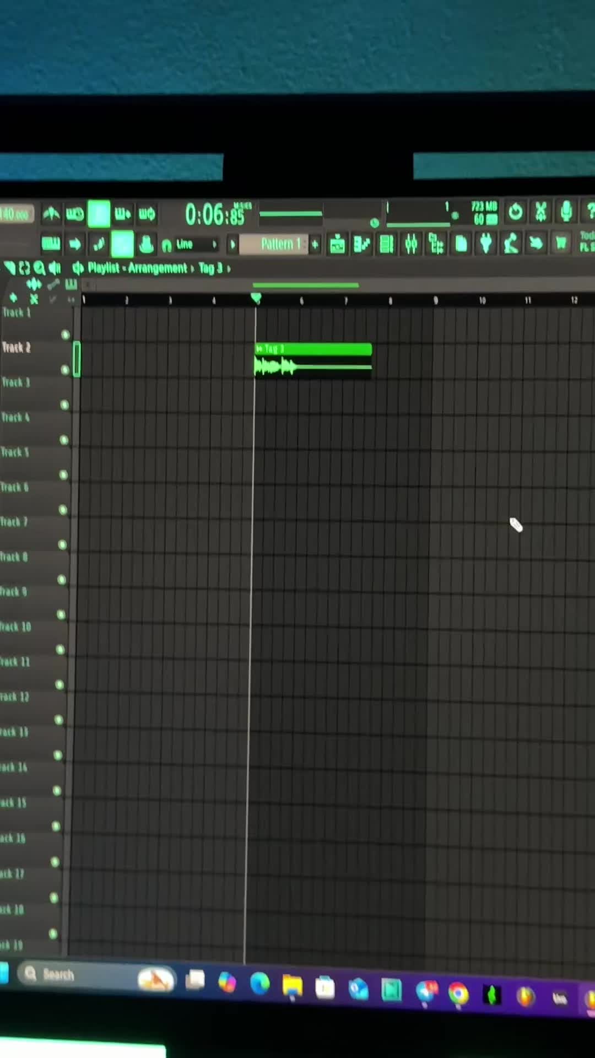Open File Explorer from the taskbar
The height and width of the screenshot is (1058, 595).
(x=292, y=986)
